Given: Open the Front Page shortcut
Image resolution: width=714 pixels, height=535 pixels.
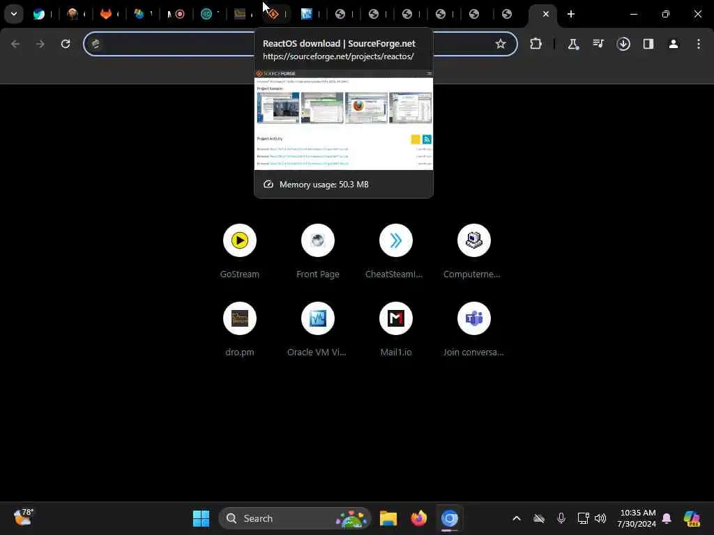Looking at the screenshot, I should (318, 251).
